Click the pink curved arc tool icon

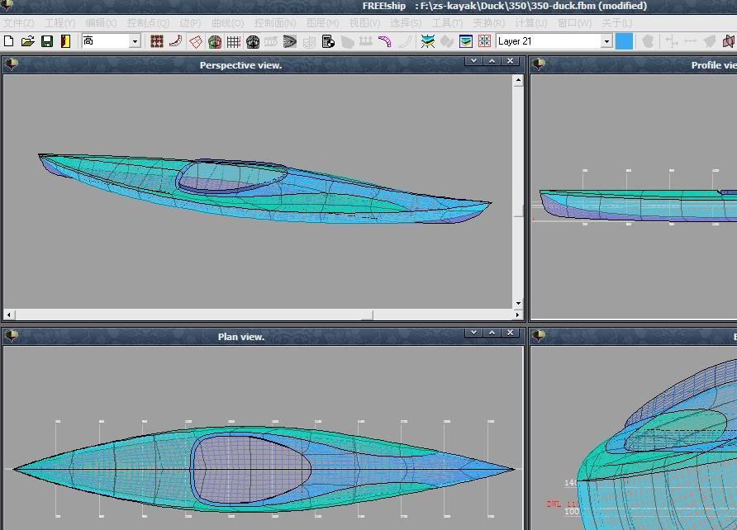tap(384, 41)
